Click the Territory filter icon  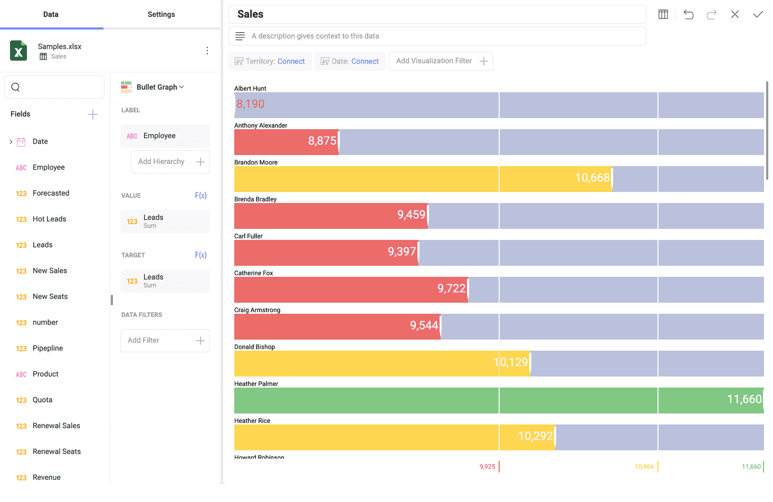[x=239, y=62]
